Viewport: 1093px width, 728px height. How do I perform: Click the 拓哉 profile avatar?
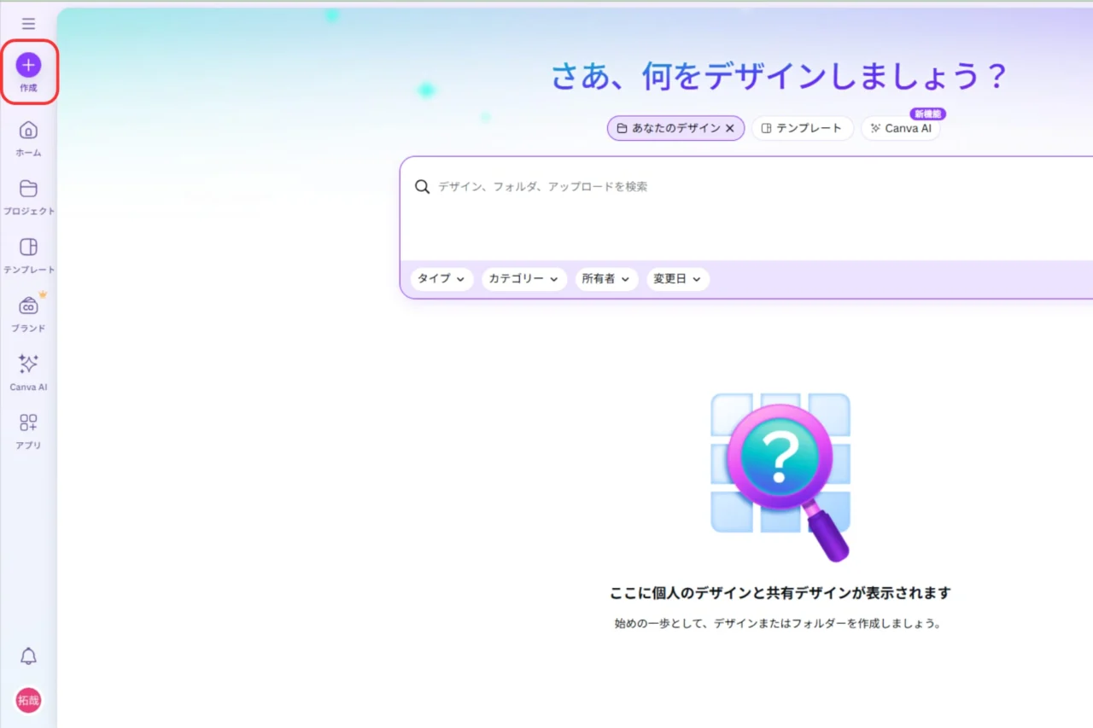(28, 701)
